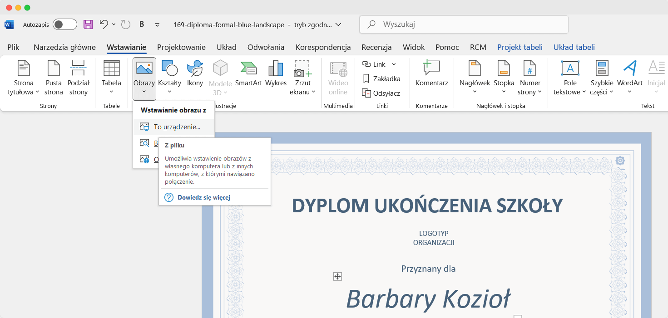Insert a Podział strony page break
This screenshot has width=668, height=318.
[79, 78]
